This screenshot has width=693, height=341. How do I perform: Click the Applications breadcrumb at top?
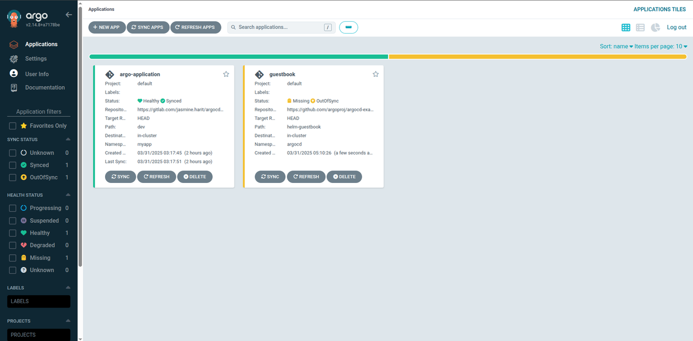(101, 9)
